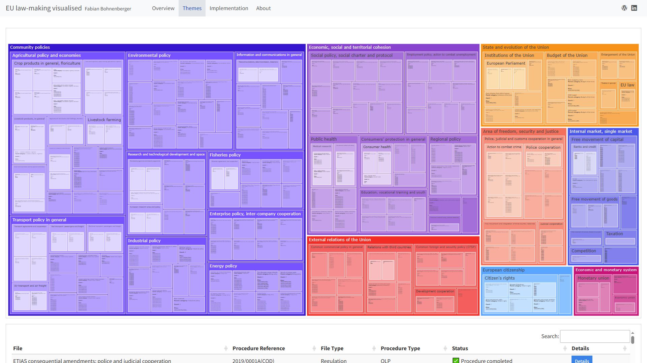Sort by Status column arrows
Image resolution: width=647 pixels, height=363 pixels.
pyautogui.click(x=565, y=349)
